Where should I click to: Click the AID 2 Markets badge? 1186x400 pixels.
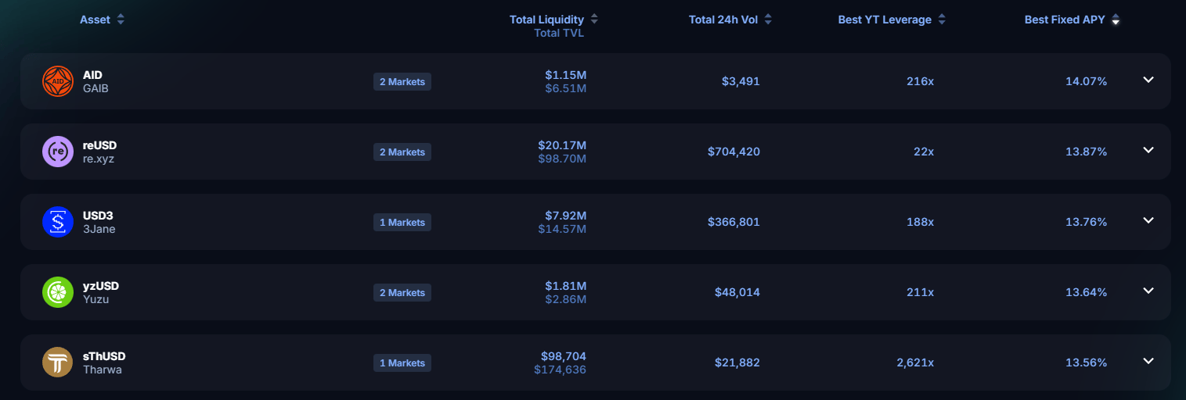click(402, 81)
